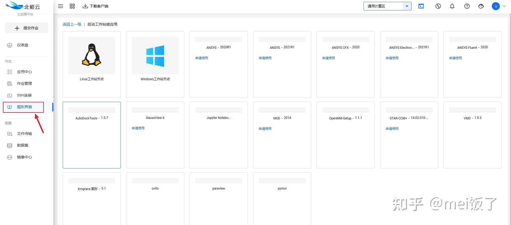Image resolution: width=511 pixels, height=225 pixels.
Task: Click 申请使用 under ANSYS Fluent 2020
Action: (456, 58)
